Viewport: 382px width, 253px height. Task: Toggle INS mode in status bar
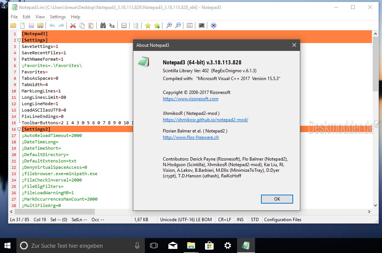pos(240,220)
